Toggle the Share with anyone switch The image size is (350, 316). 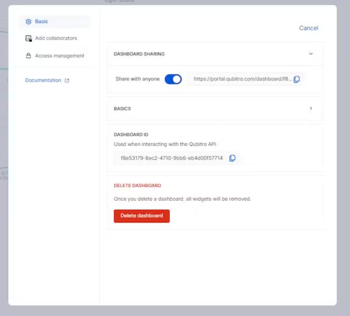pos(173,79)
